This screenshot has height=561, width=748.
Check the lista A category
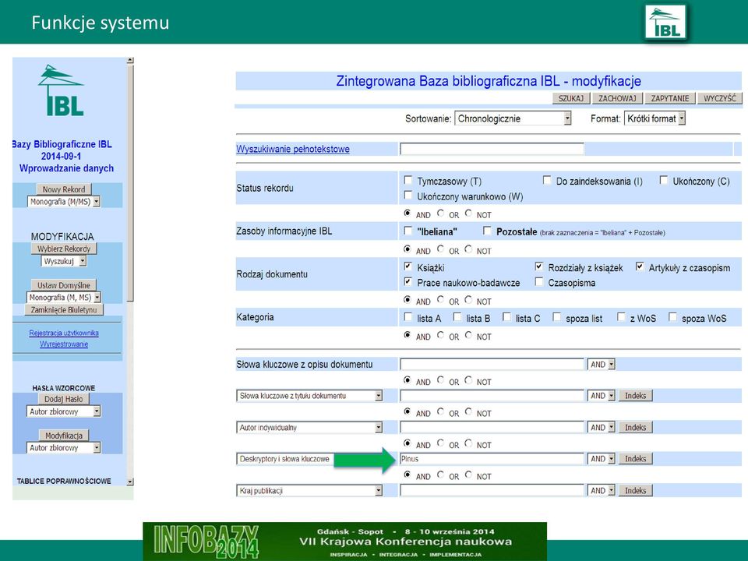point(408,317)
